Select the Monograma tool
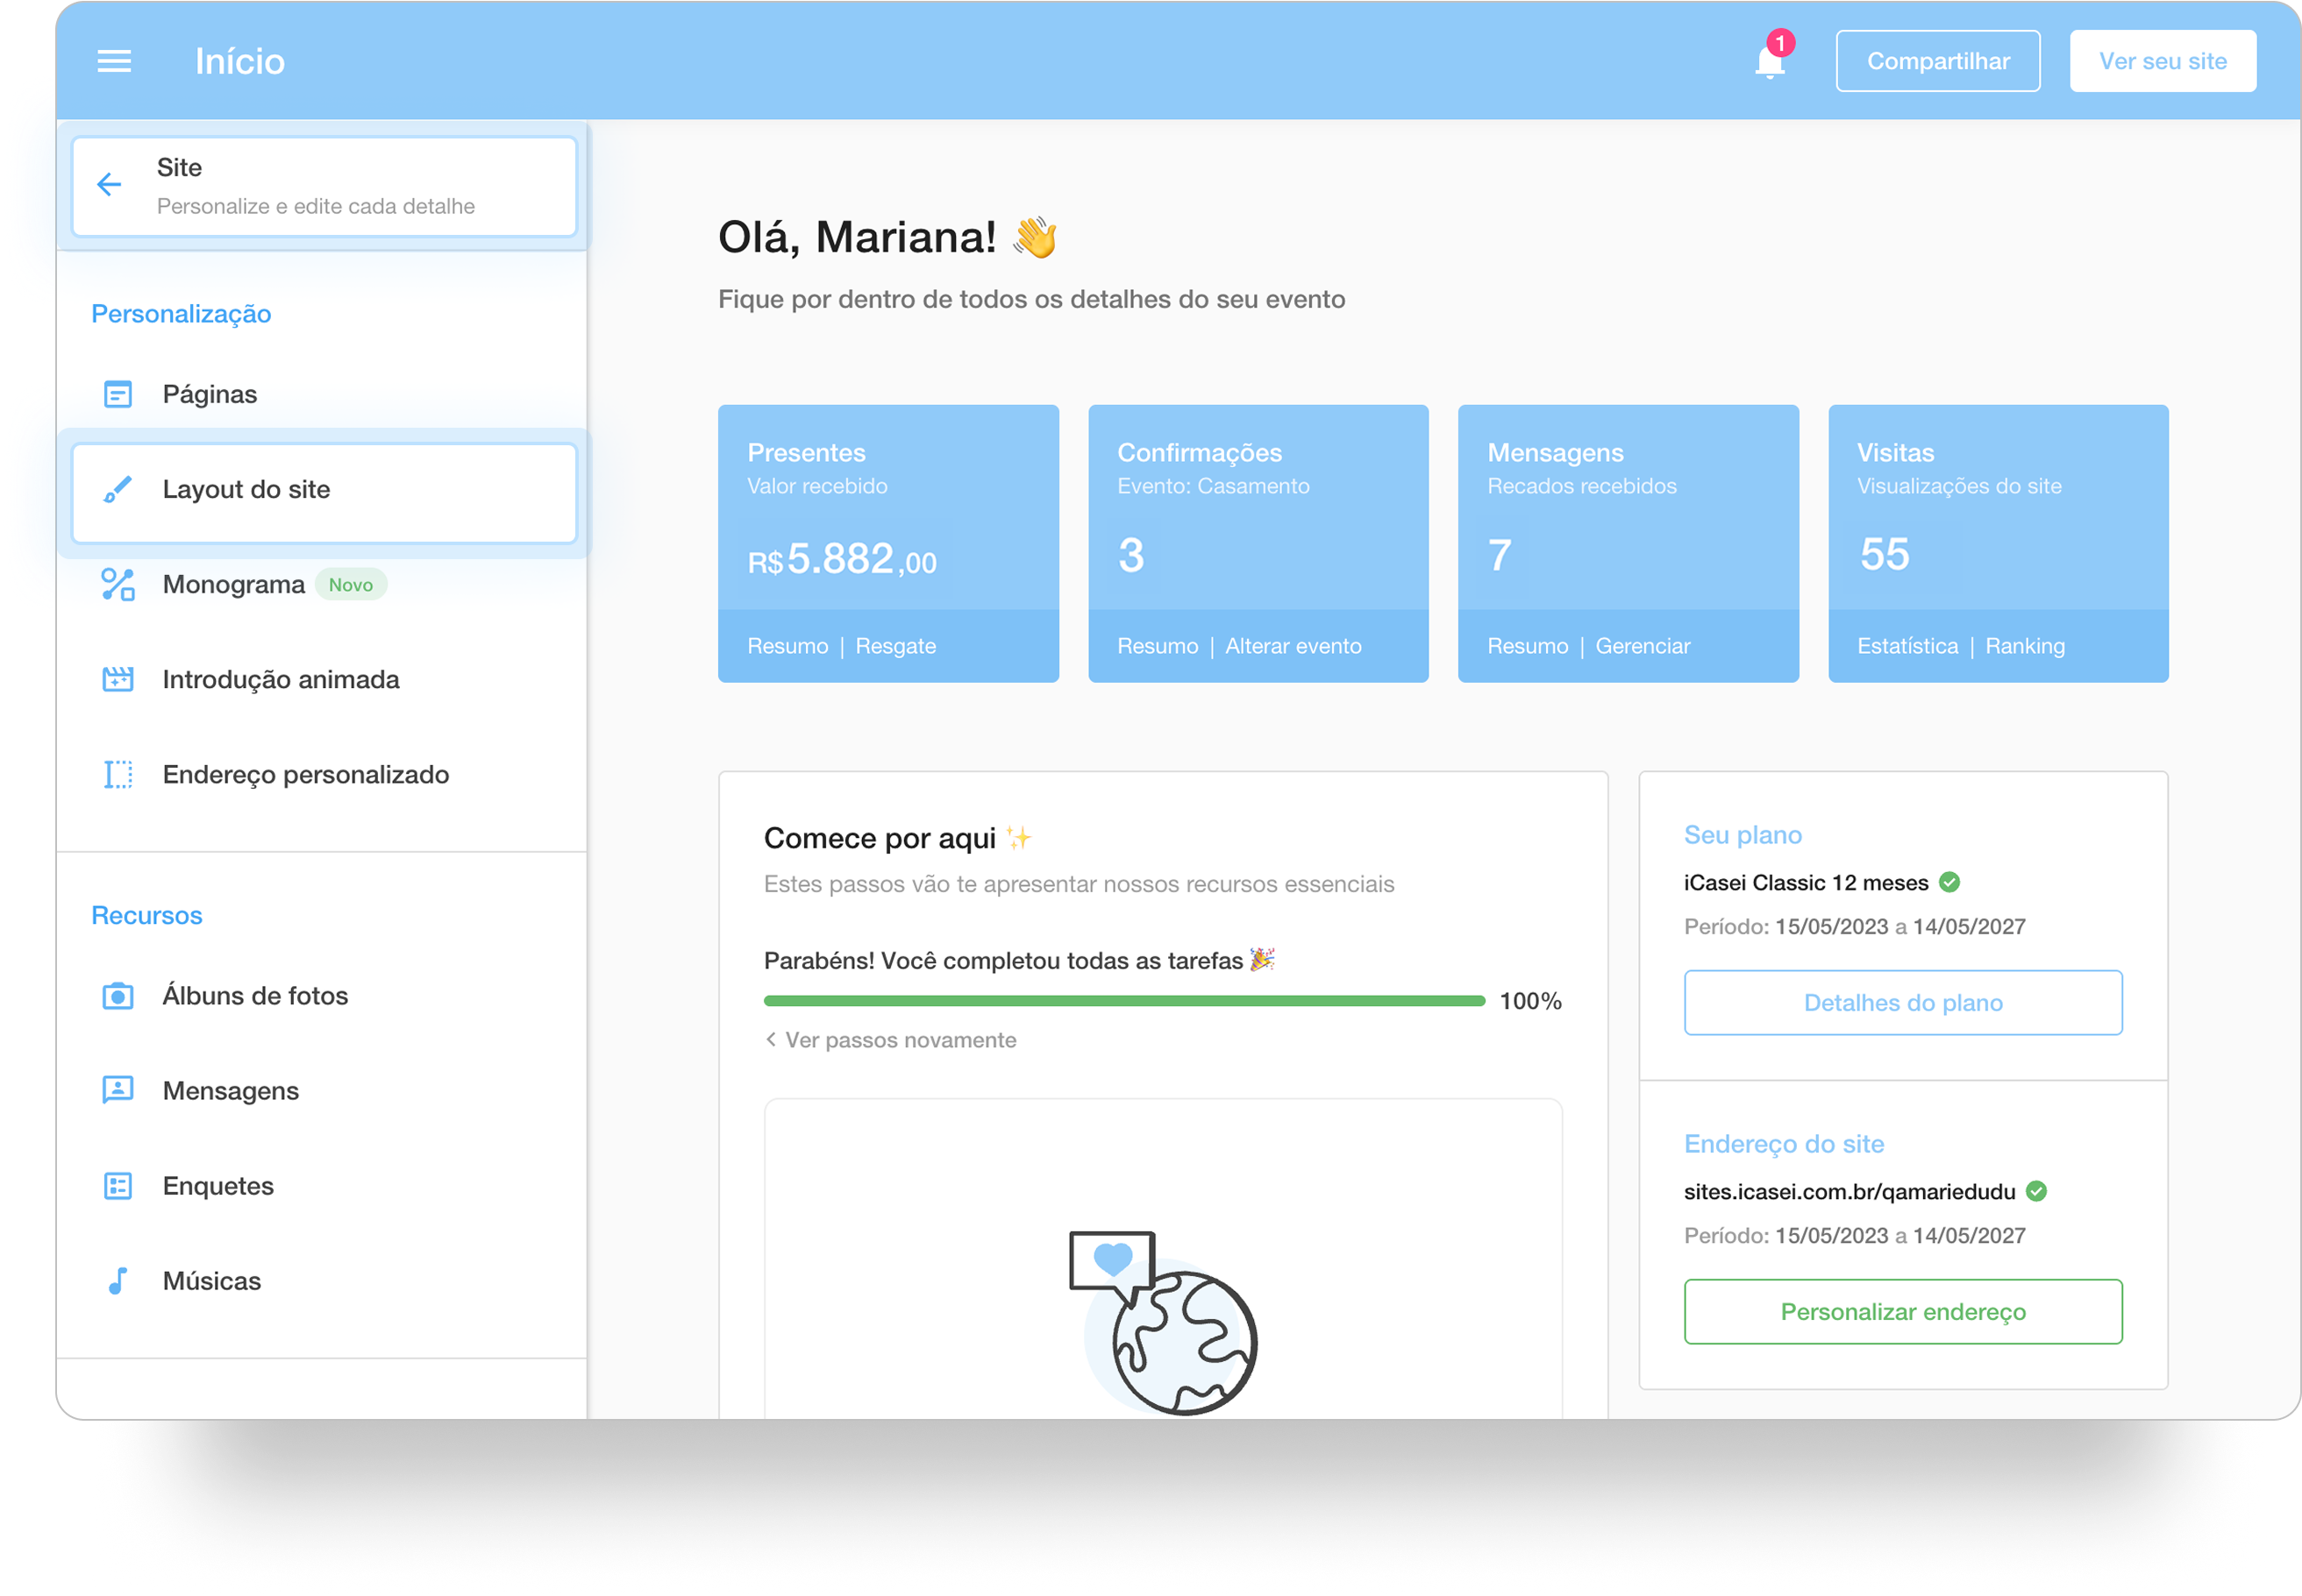This screenshot has height=1596, width=2302. (233, 583)
